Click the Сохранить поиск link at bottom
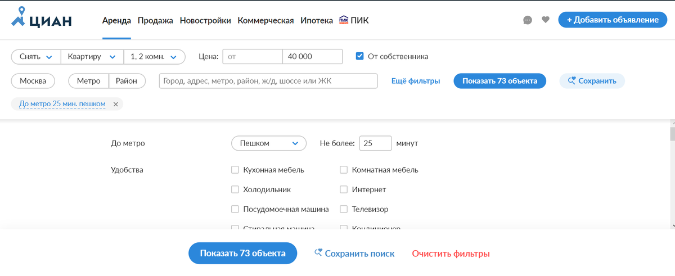675x276 pixels. (x=354, y=254)
